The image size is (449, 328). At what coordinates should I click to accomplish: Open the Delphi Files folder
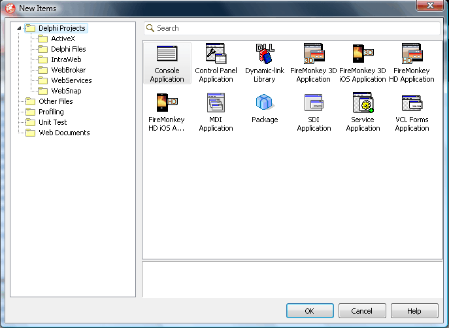pos(62,49)
